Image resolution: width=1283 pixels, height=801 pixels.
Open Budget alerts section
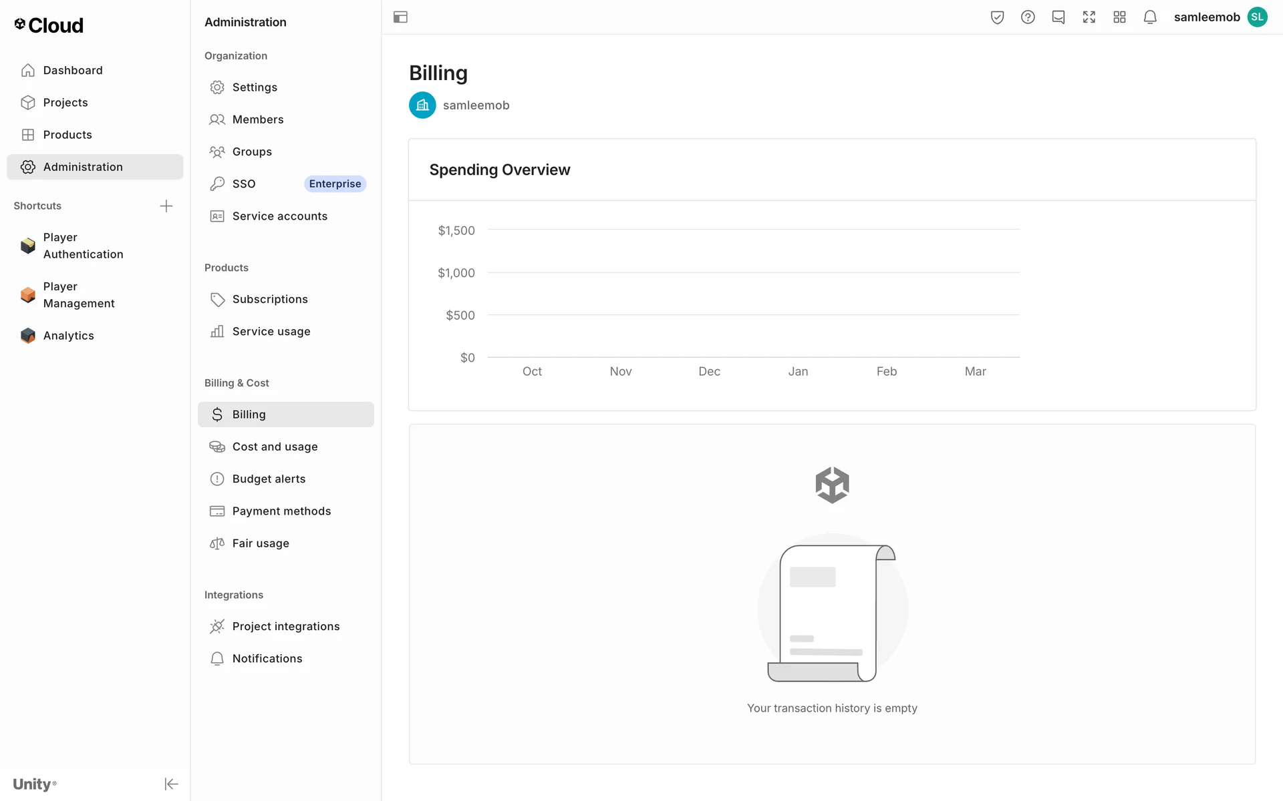(269, 479)
